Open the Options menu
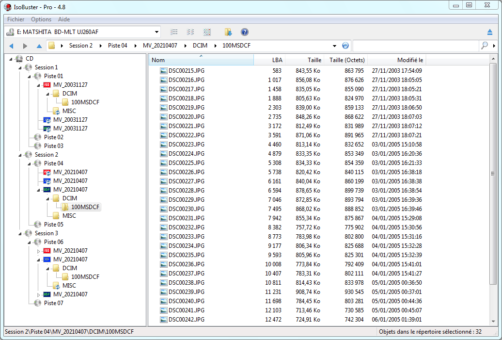The height and width of the screenshot is (340, 502). (41, 19)
